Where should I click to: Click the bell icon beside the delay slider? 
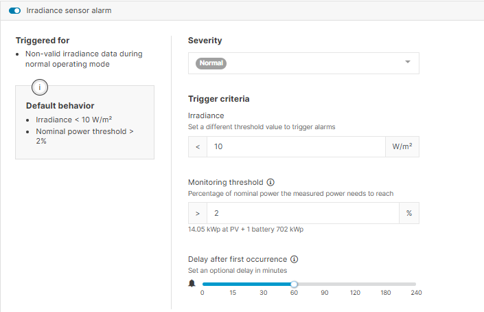point(192,284)
